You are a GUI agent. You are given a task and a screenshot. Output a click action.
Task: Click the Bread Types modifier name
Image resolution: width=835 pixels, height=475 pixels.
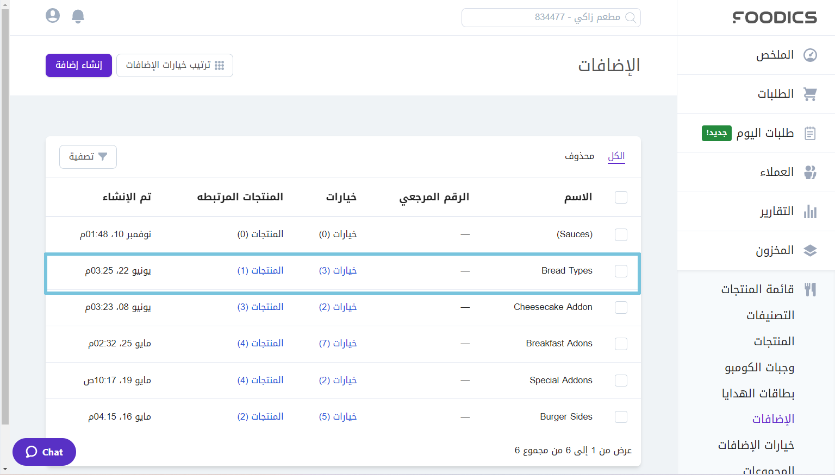tap(567, 271)
